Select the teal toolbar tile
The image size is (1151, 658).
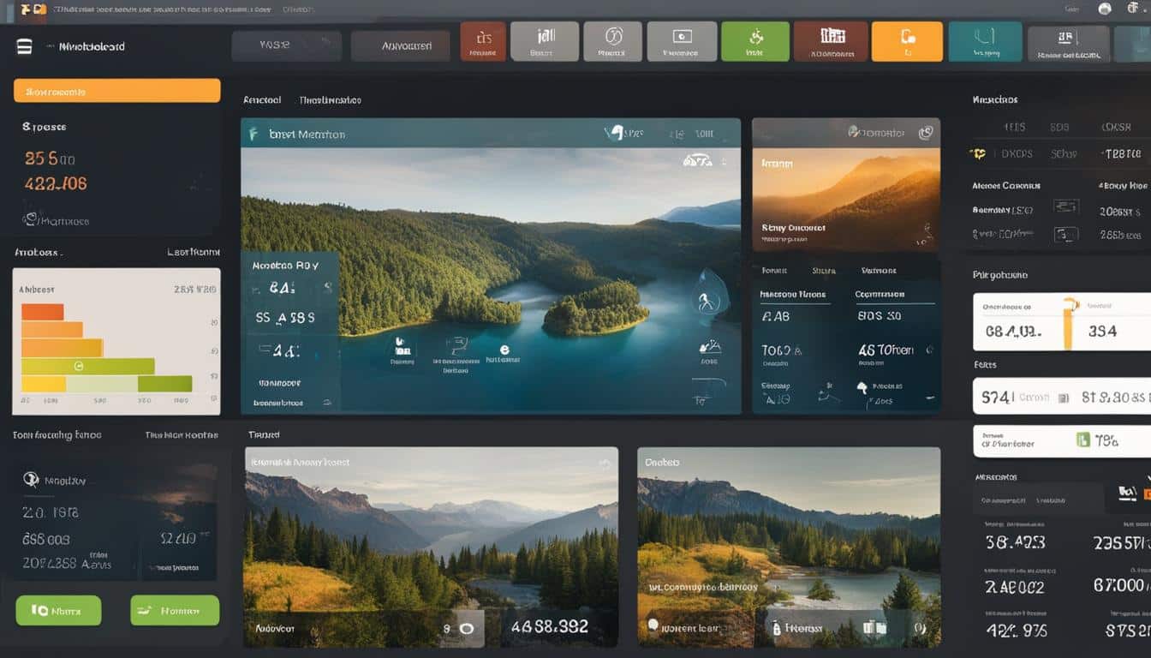tap(985, 41)
